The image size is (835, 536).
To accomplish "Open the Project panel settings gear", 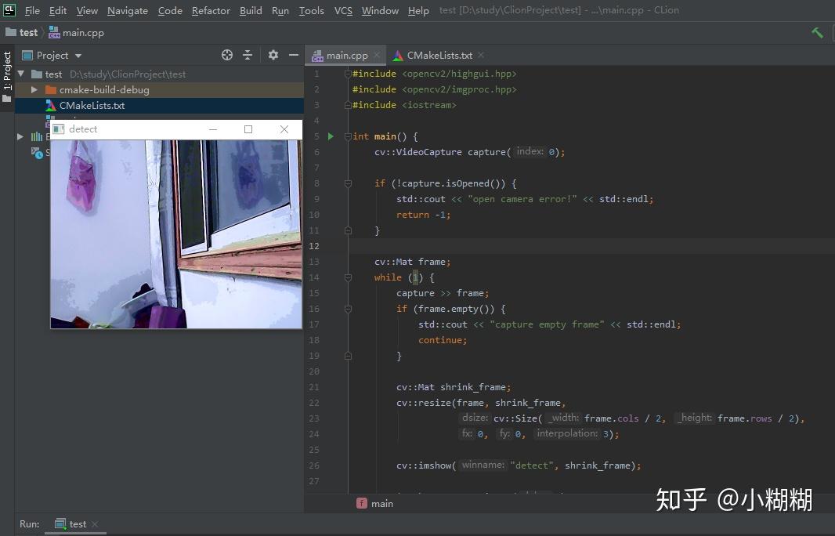I will click(x=272, y=55).
